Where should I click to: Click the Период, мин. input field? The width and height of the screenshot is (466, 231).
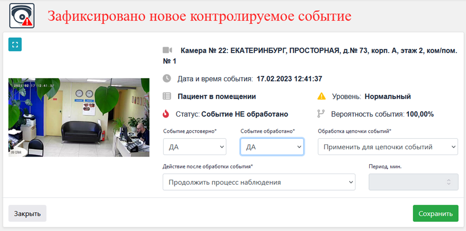(x=413, y=182)
